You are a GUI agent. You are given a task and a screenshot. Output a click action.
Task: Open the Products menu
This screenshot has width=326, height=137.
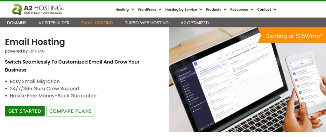click(214, 9)
